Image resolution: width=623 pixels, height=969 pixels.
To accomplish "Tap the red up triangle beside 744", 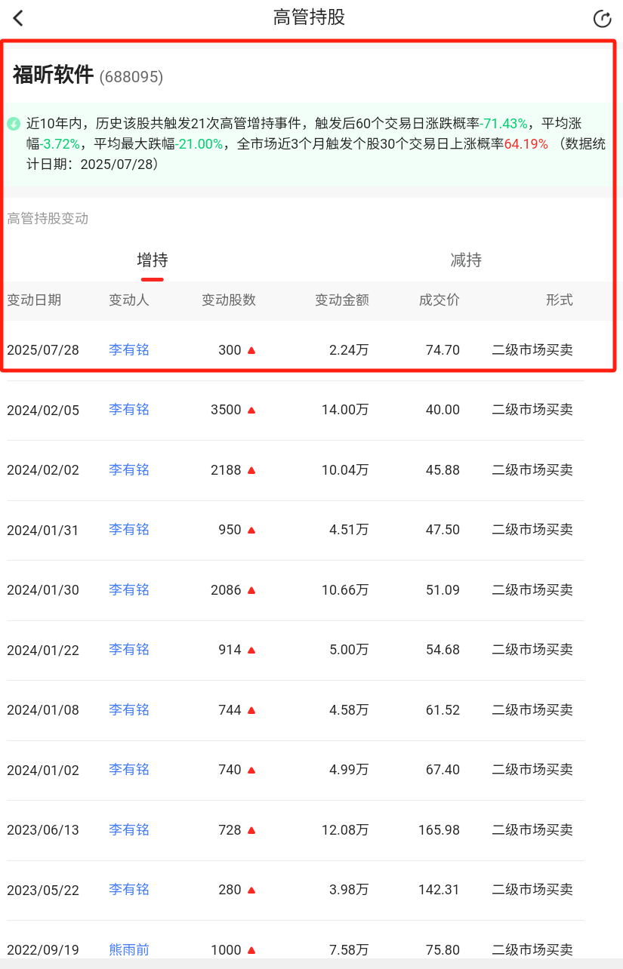I will tap(251, 710).
